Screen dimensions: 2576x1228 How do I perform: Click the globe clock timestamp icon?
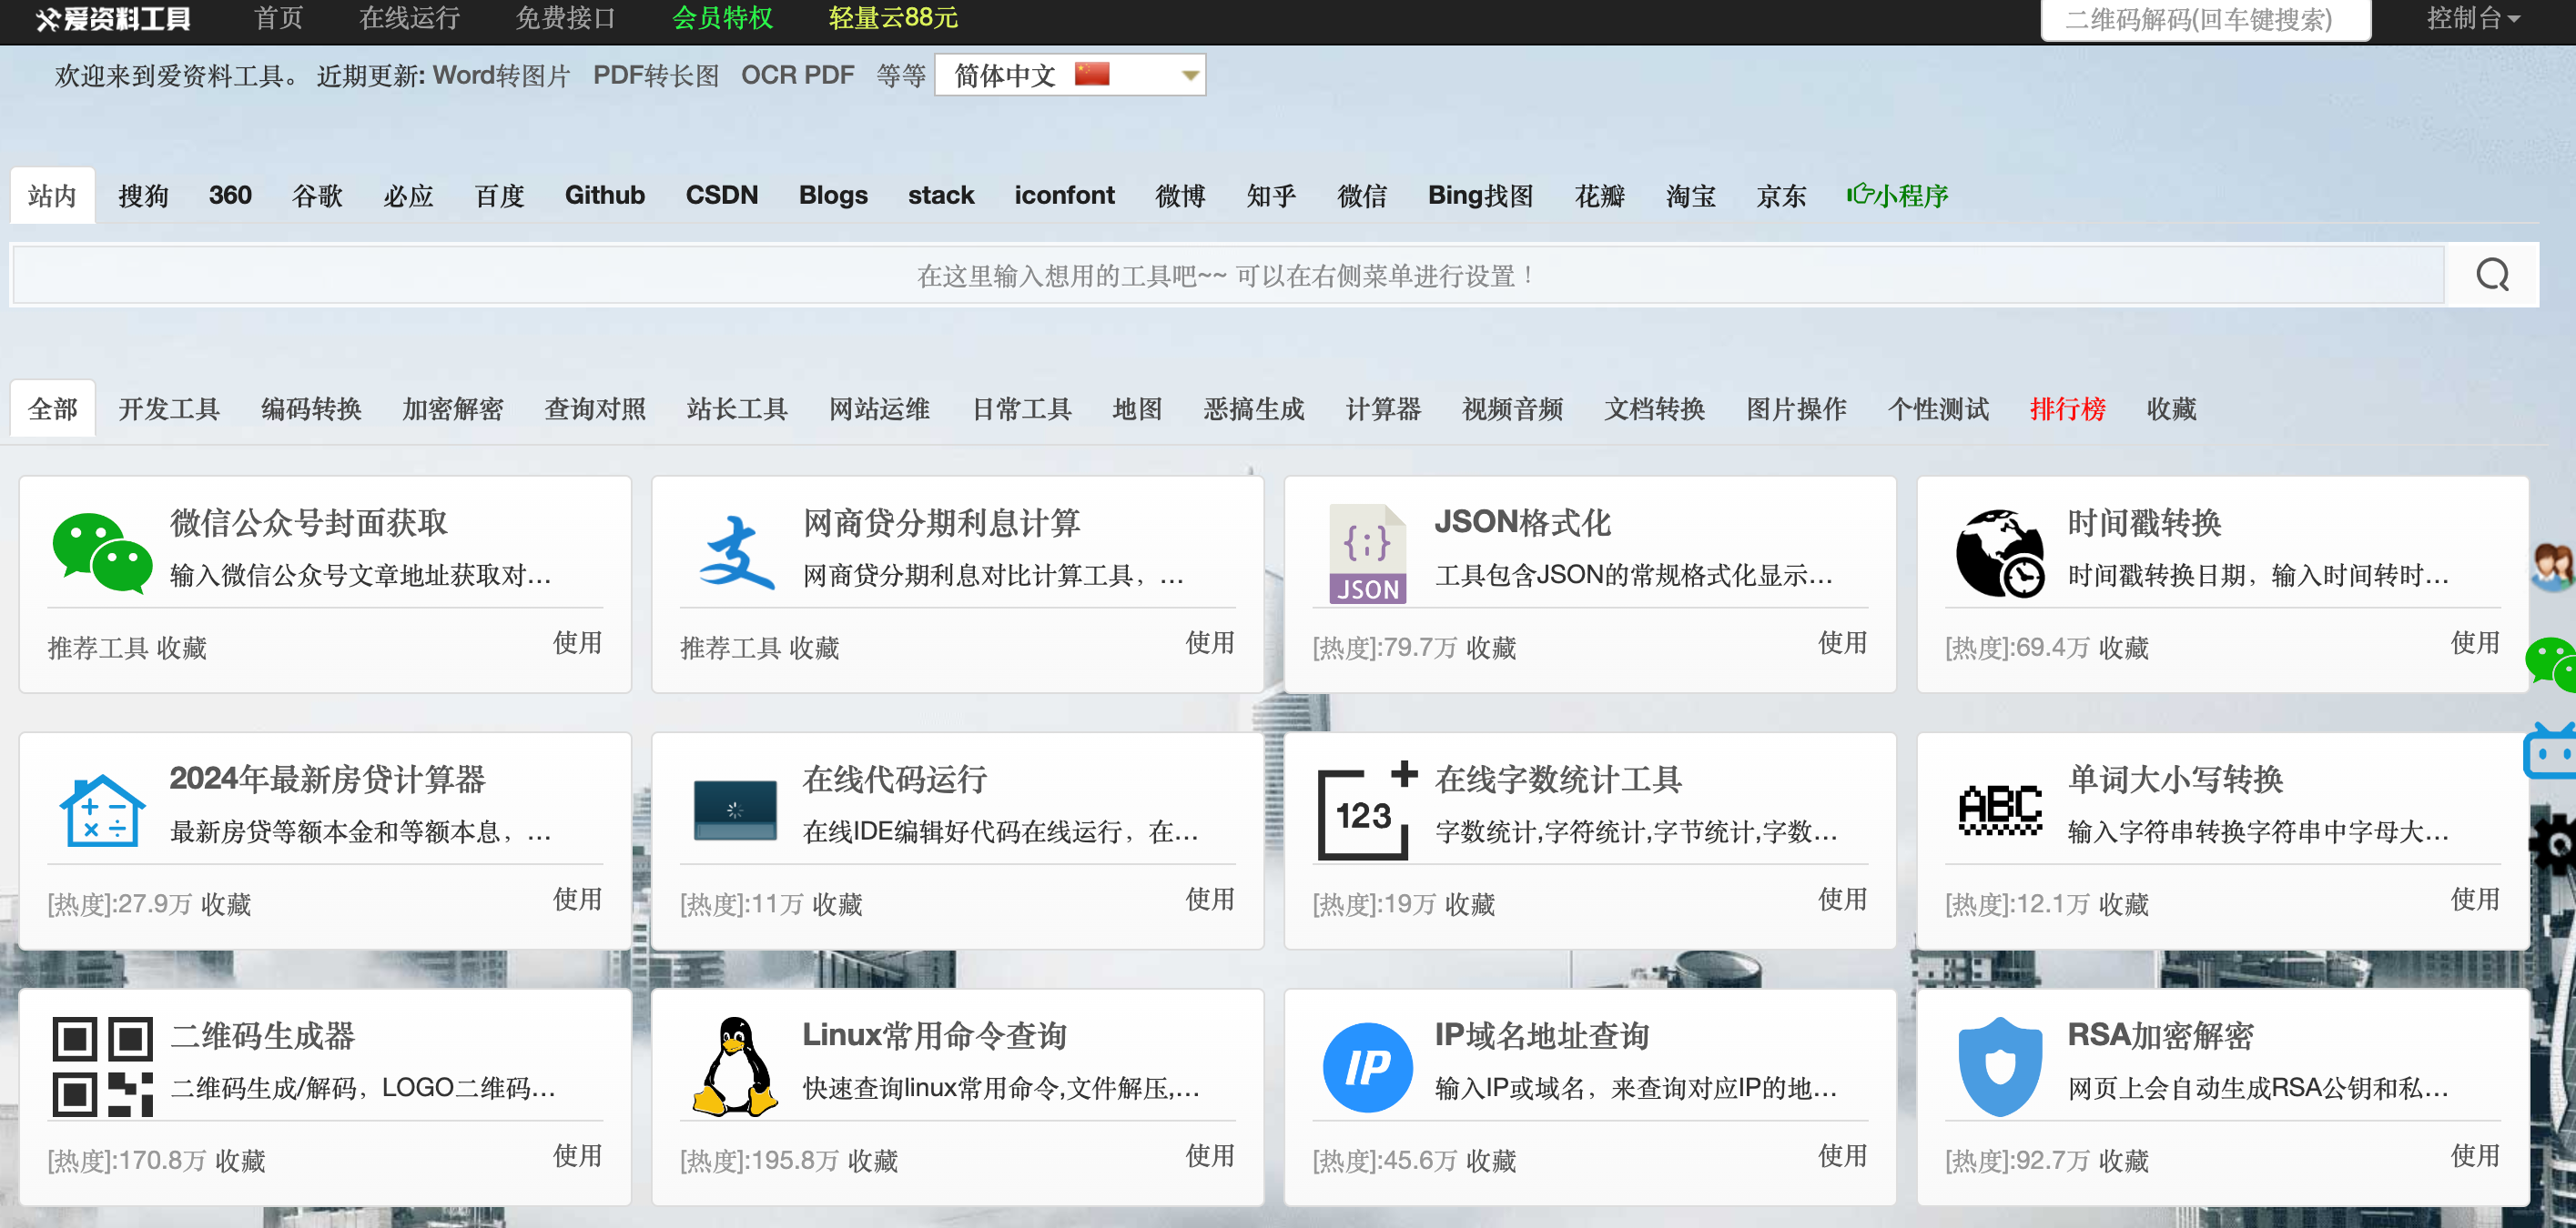1999,552
